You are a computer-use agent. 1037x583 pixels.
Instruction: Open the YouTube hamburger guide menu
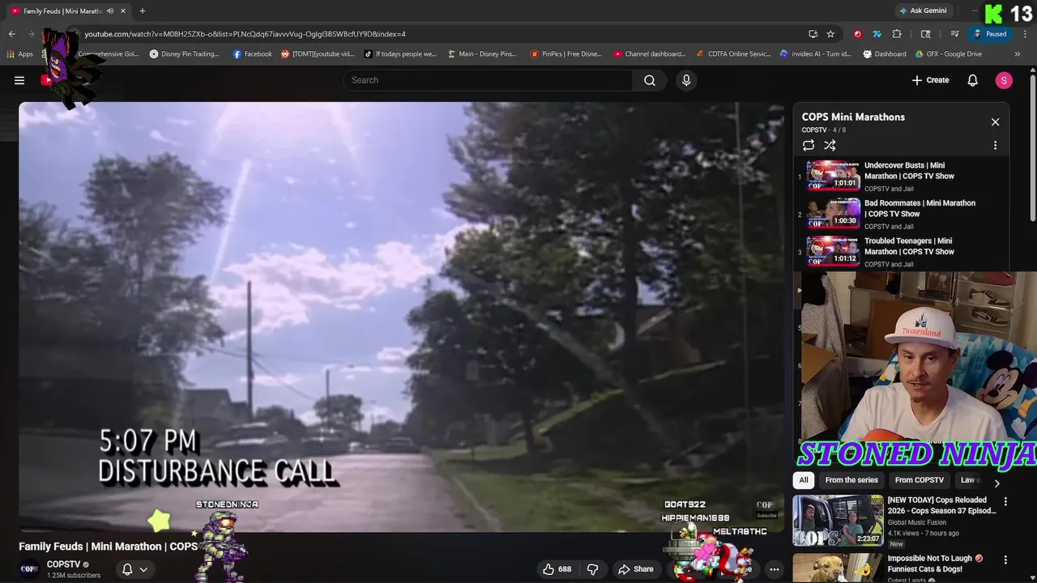point(19,80)
